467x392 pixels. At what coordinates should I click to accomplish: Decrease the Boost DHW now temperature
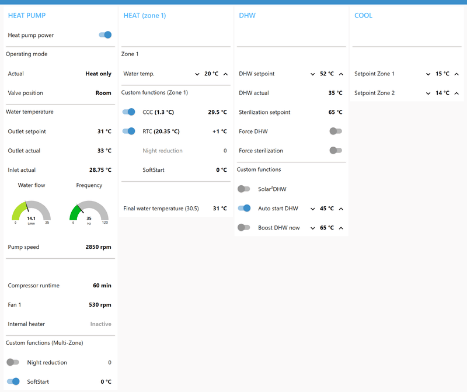coord(312,228)
